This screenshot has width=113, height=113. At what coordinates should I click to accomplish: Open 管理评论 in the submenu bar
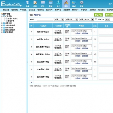[x=41, y=10]
